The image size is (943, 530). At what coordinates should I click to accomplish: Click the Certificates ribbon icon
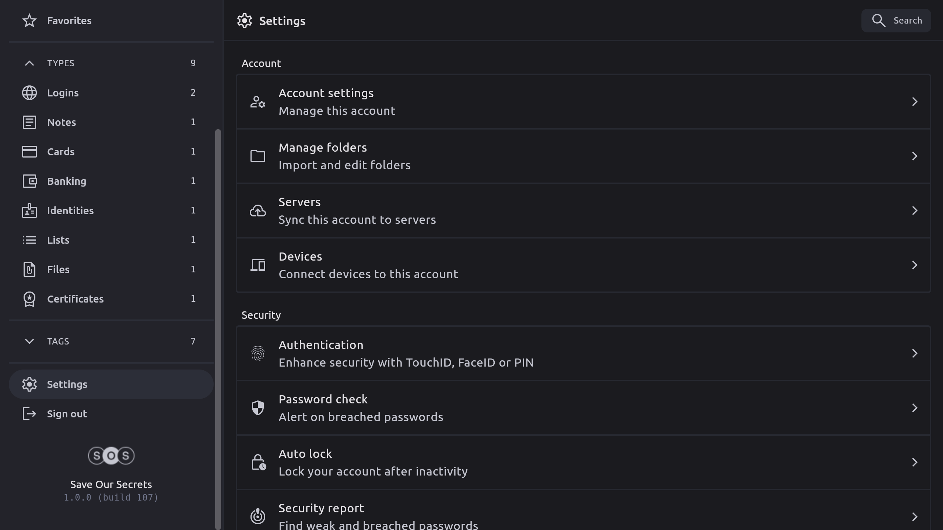[29, 299]
